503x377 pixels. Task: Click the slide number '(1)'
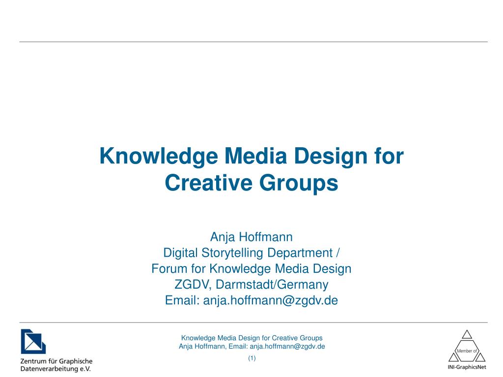click(x=252, y=358)
